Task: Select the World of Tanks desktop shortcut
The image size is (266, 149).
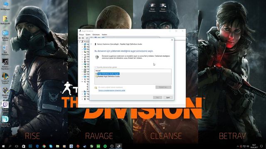Action: 5,93
